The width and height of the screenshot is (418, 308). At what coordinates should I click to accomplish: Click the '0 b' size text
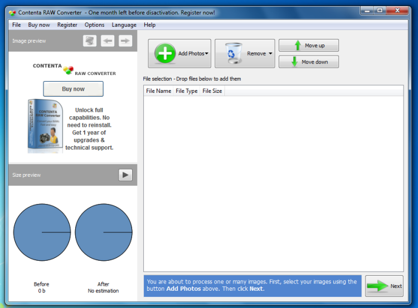click(42, 291)
